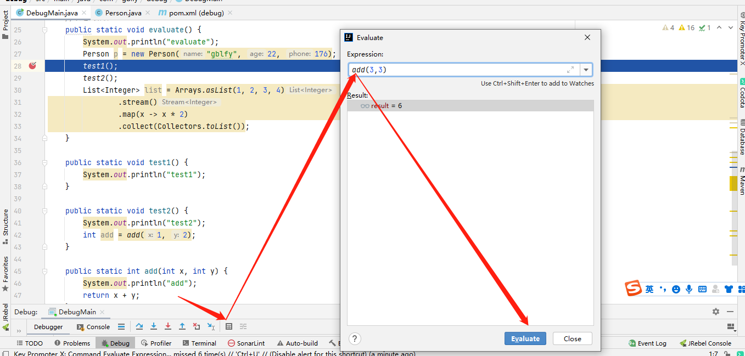The width and height of the screenshot is (745, 356).
Task: Click the expand expression field icon
Action: [x=570, y=70]
